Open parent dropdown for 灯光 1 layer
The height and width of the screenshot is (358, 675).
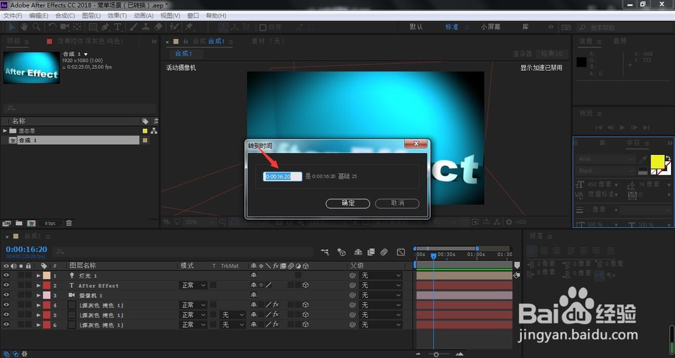pos(381,276)
